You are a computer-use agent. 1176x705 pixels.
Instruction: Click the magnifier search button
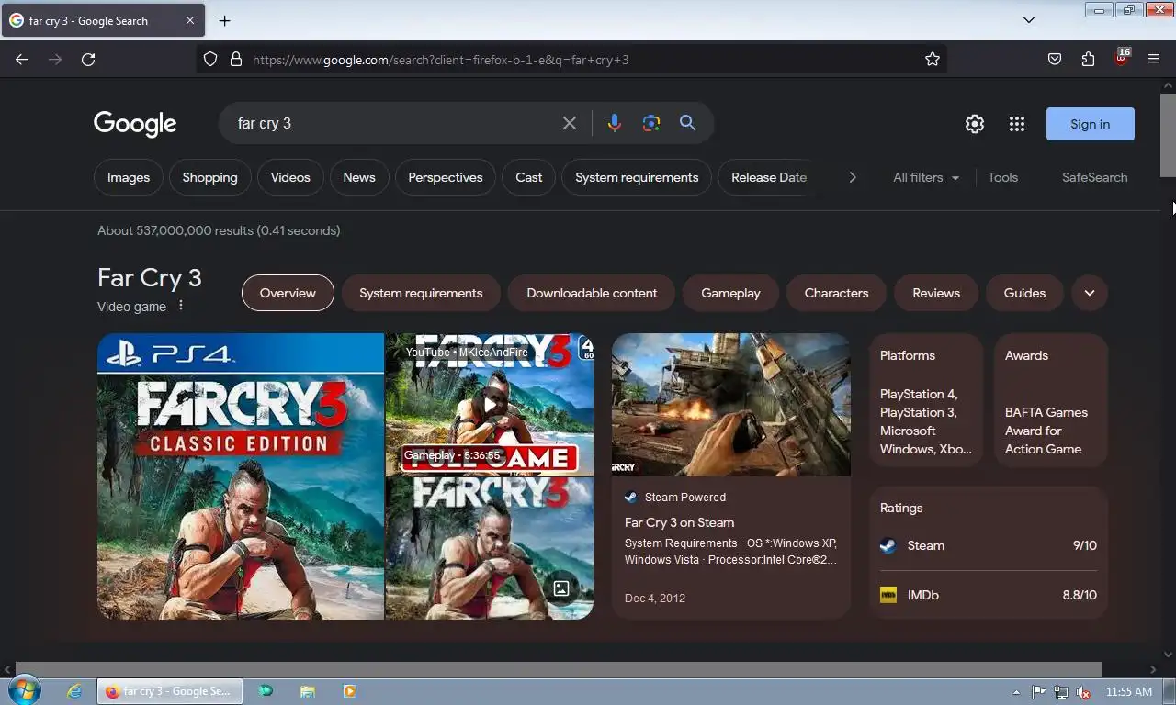687,123
